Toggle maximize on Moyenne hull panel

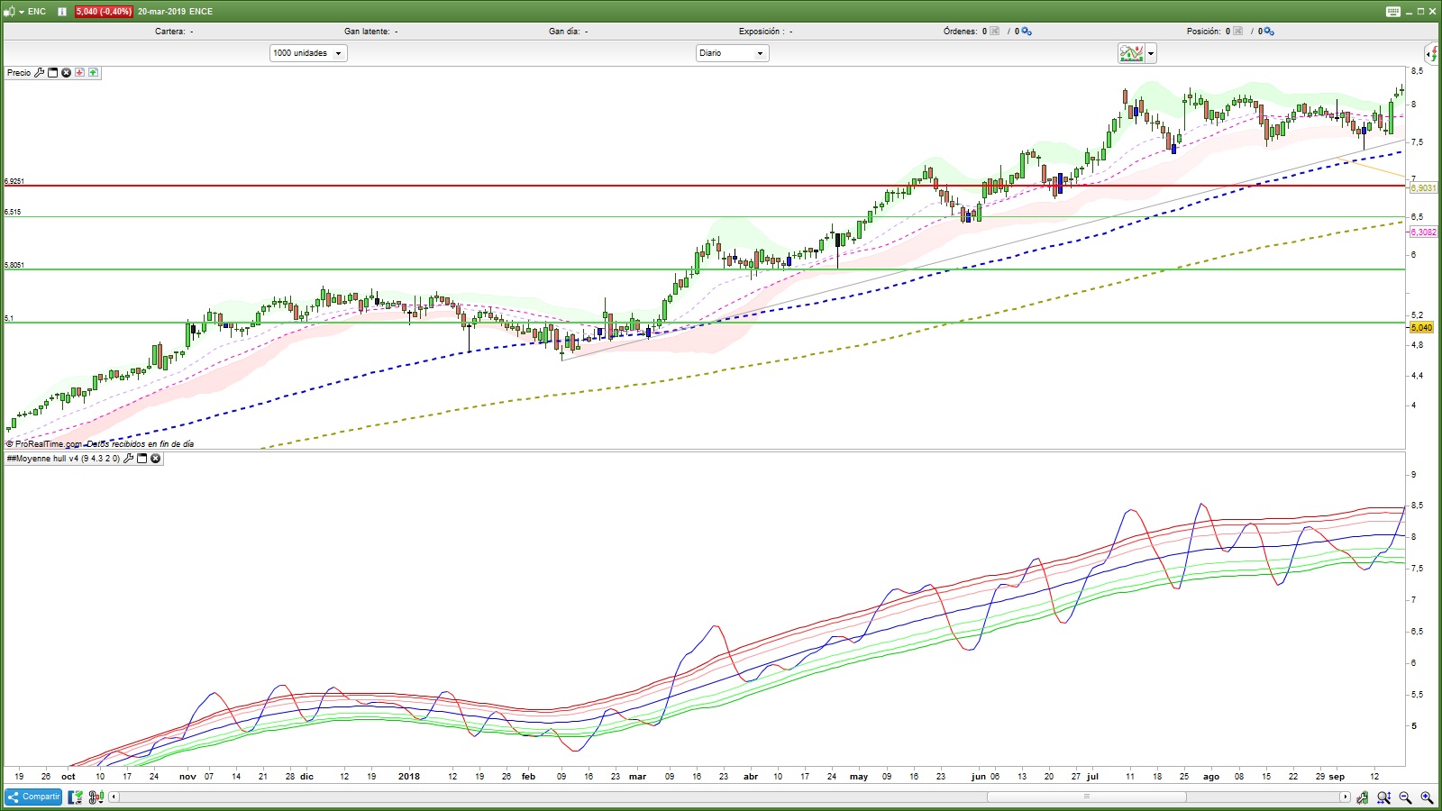pyautogui.click(x=141, y=459)
